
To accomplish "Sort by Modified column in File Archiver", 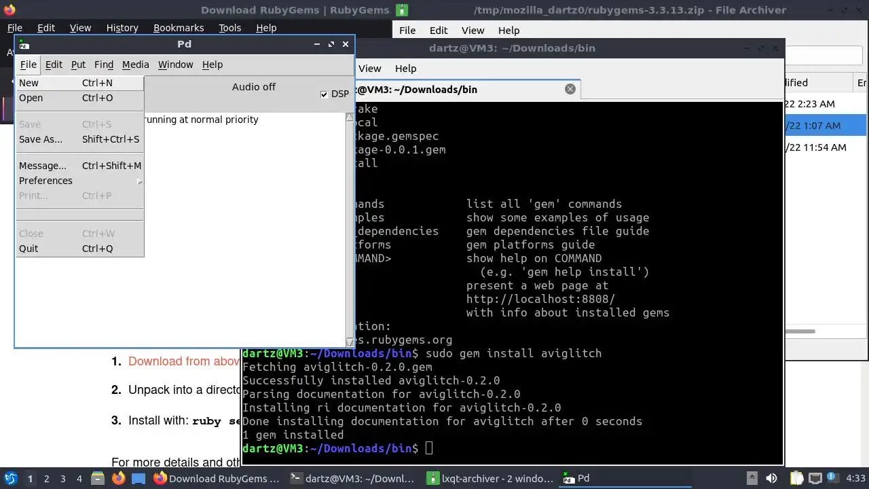I will coord(818,83).
